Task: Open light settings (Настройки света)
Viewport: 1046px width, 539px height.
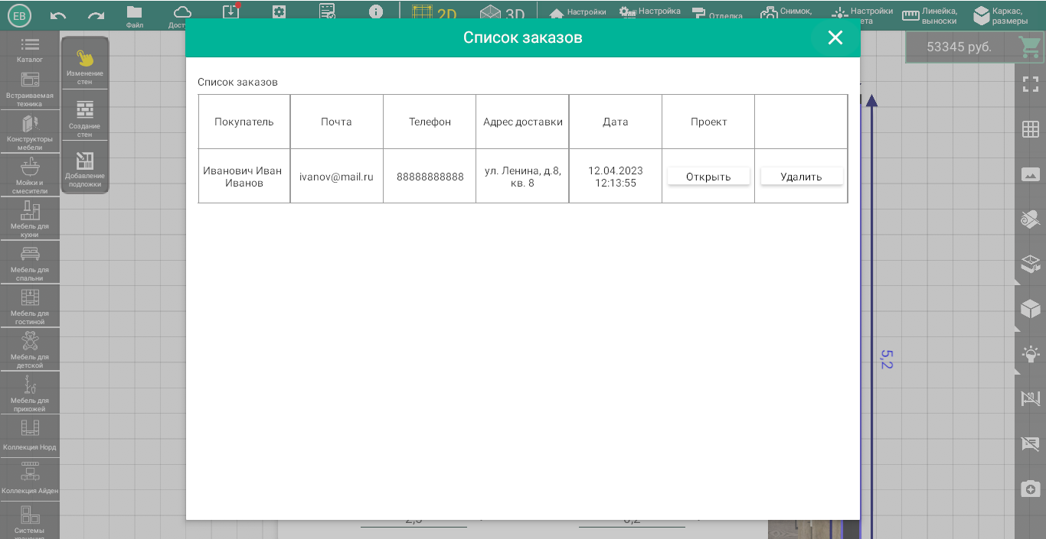Action: pyautogui.click(x=862, y=15)
